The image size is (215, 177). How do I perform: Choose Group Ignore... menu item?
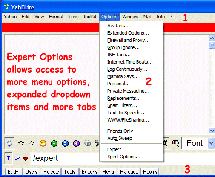[x=132, y=47]
